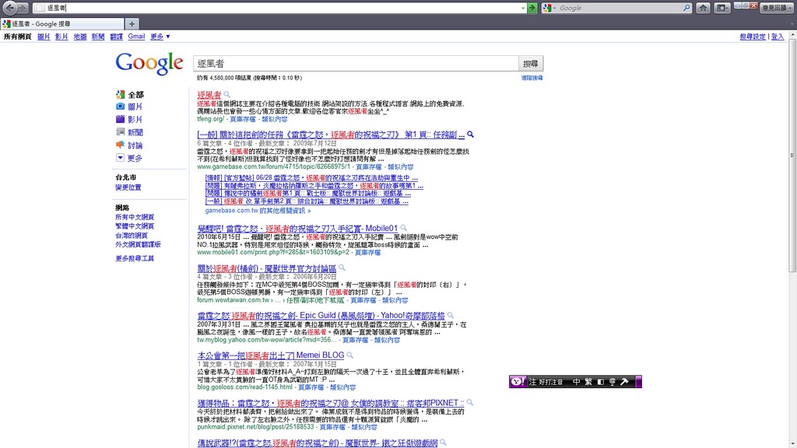Switch input method via 好打注音 label

(x=550, y=382)
